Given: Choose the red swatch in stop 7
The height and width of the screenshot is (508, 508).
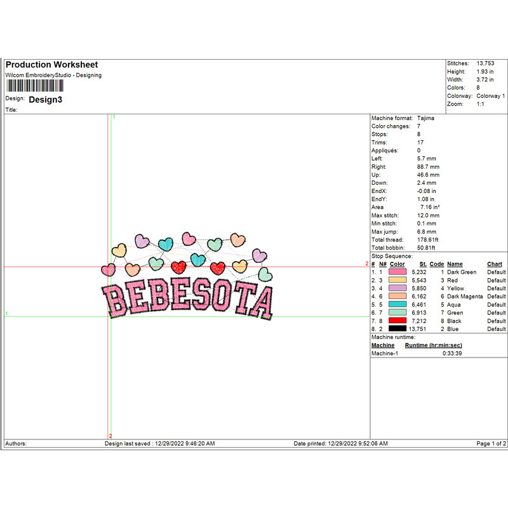Looking at the screenshot, I should [x=398, y=321].
